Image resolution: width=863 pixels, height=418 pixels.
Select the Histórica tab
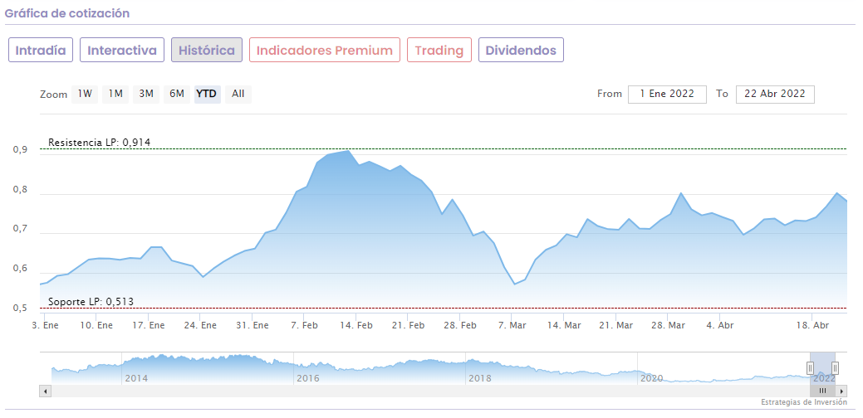pos(207,50)
